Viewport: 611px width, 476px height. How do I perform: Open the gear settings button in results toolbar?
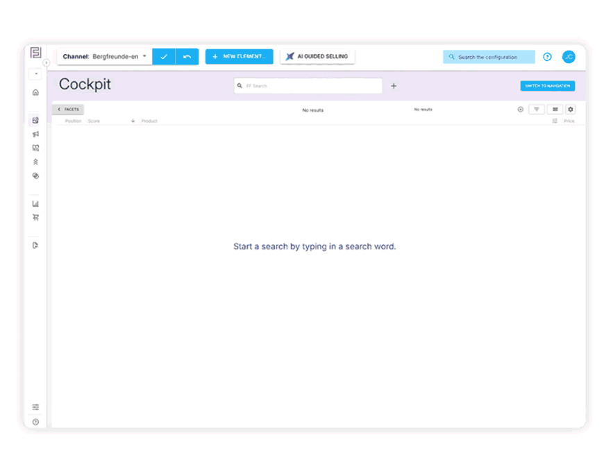click(x=571, y=110)
